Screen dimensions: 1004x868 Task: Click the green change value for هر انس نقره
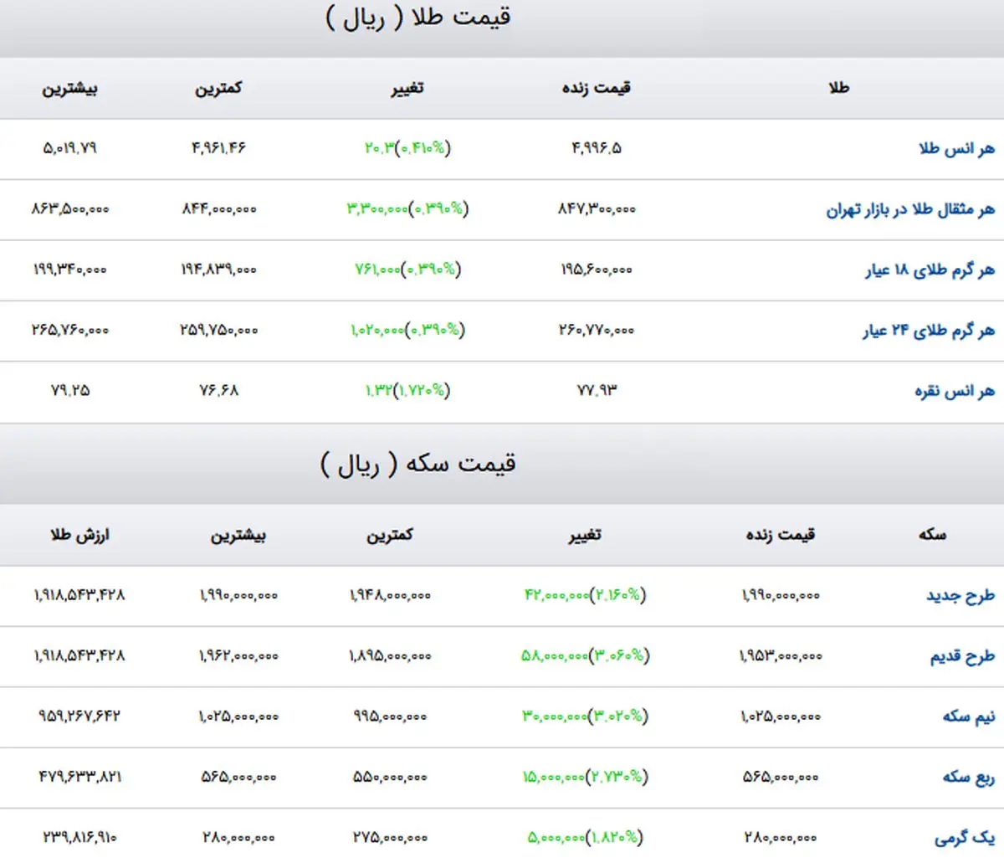pos(407,390)
